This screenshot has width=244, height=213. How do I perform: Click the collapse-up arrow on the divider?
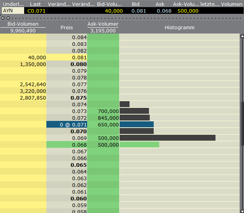pyautogui.click(x=3, y=18)
